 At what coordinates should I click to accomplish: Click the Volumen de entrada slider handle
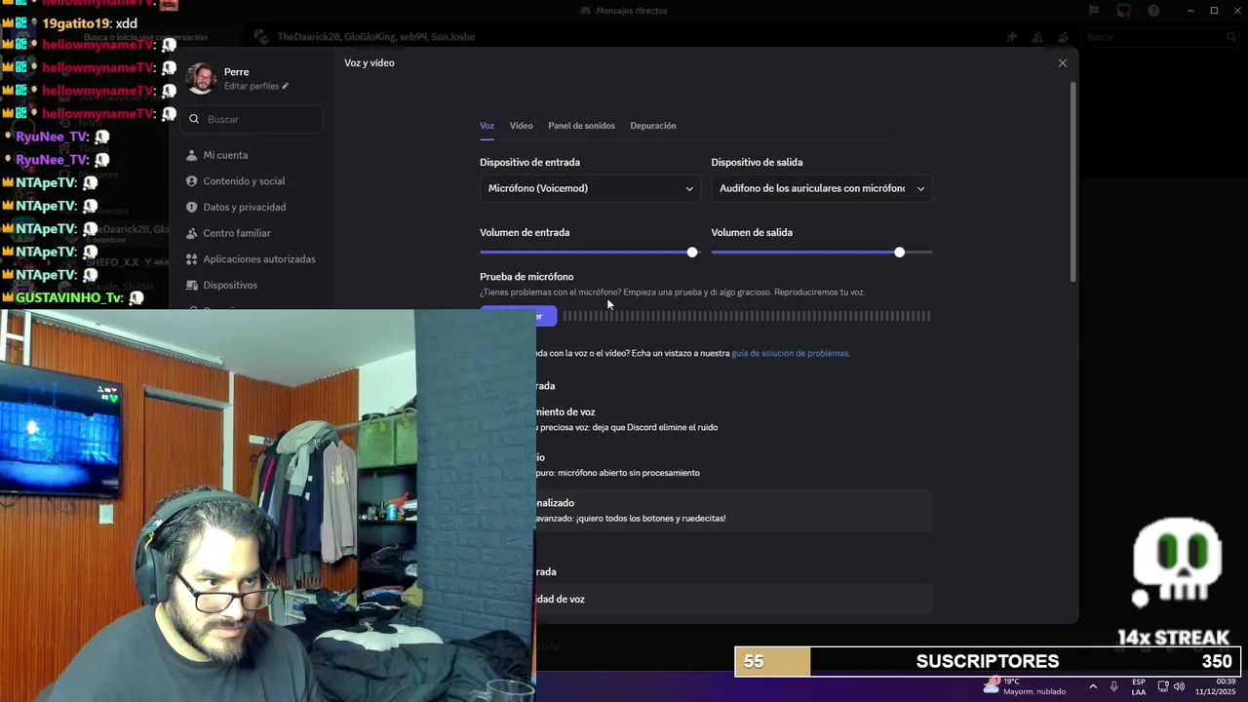coord(692,253)
